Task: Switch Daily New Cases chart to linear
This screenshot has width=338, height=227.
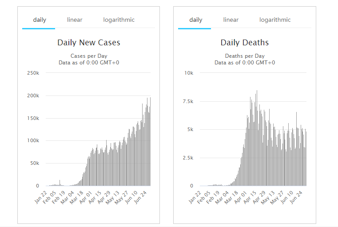Action: coord(75,20)
